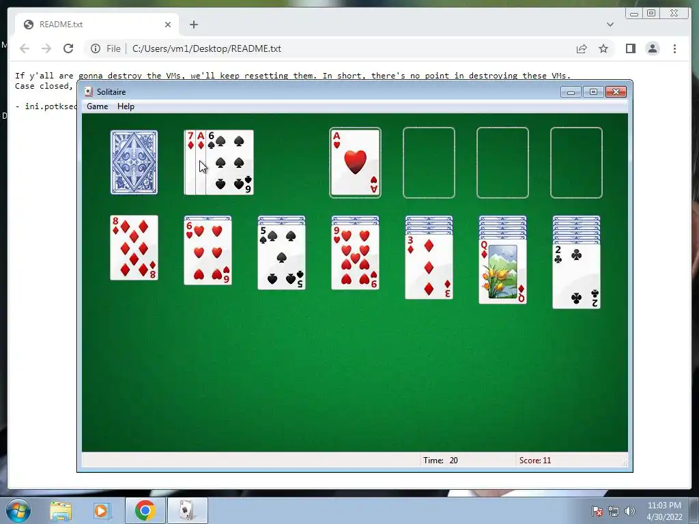Open Action Center flag in tray
Screen dimensions: 699x524
[597, 511]
